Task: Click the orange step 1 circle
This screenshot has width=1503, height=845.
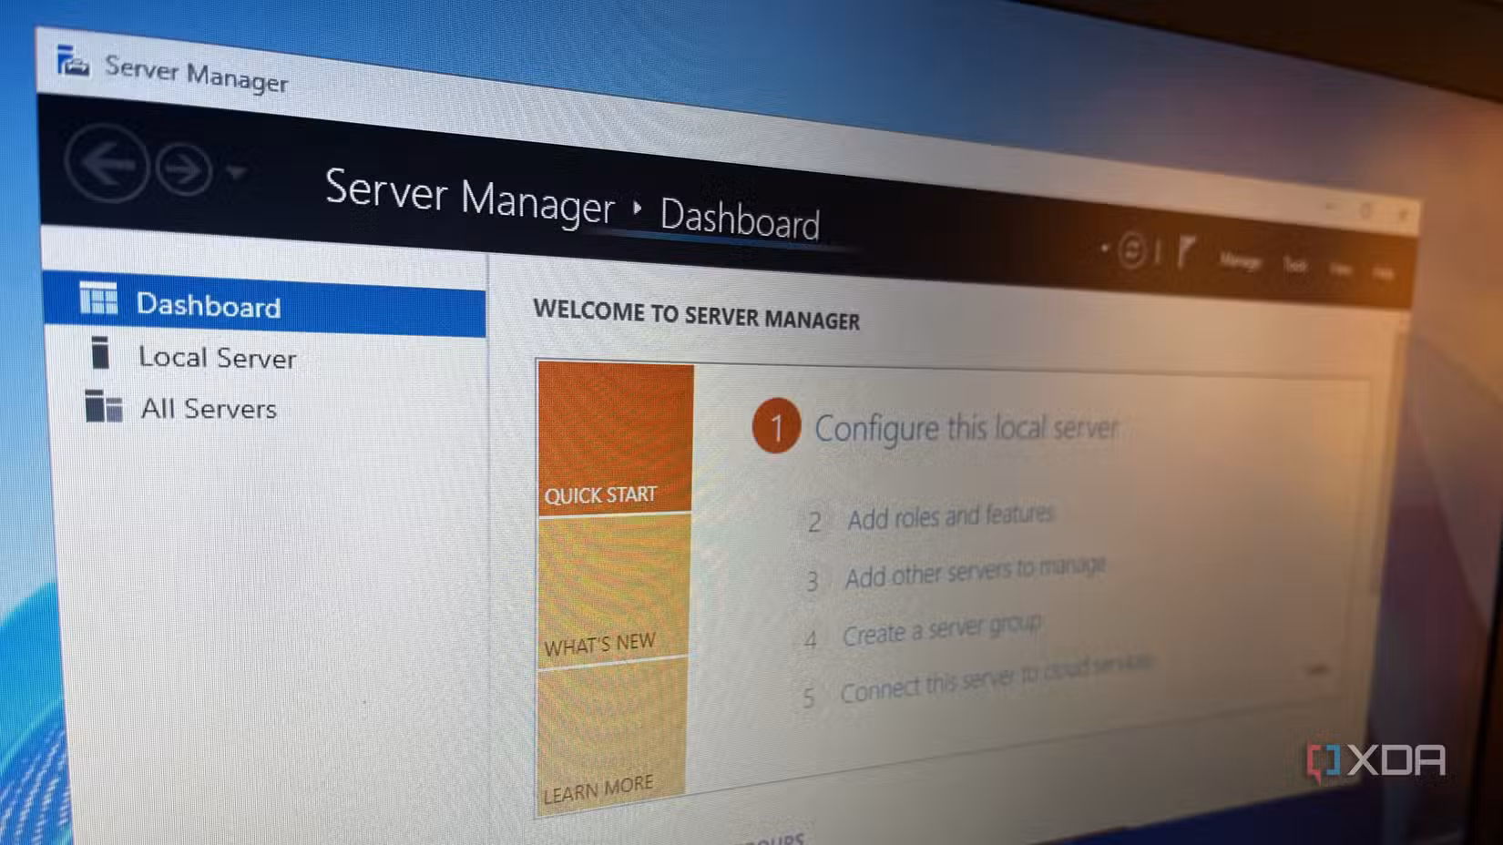Action: point(776,426)
